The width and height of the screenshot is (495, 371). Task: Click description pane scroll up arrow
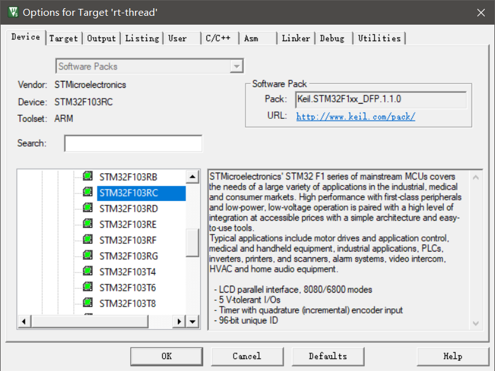coord(476,178)
